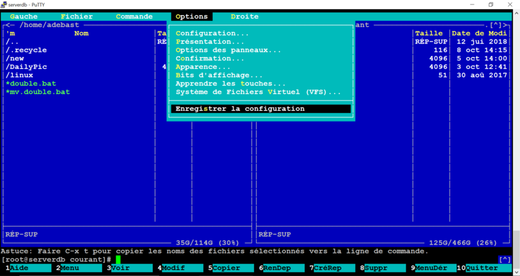Select right panel row dated 5 oct 14:00
The width and height of the screenshot is (520, 276).
(383, 58)
